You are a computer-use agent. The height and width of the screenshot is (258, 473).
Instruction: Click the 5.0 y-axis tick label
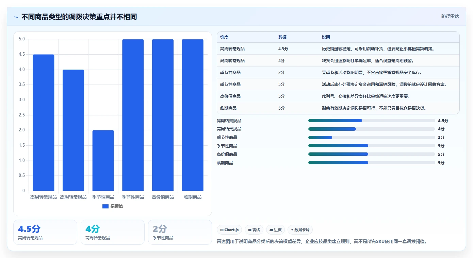click(22, 39)
